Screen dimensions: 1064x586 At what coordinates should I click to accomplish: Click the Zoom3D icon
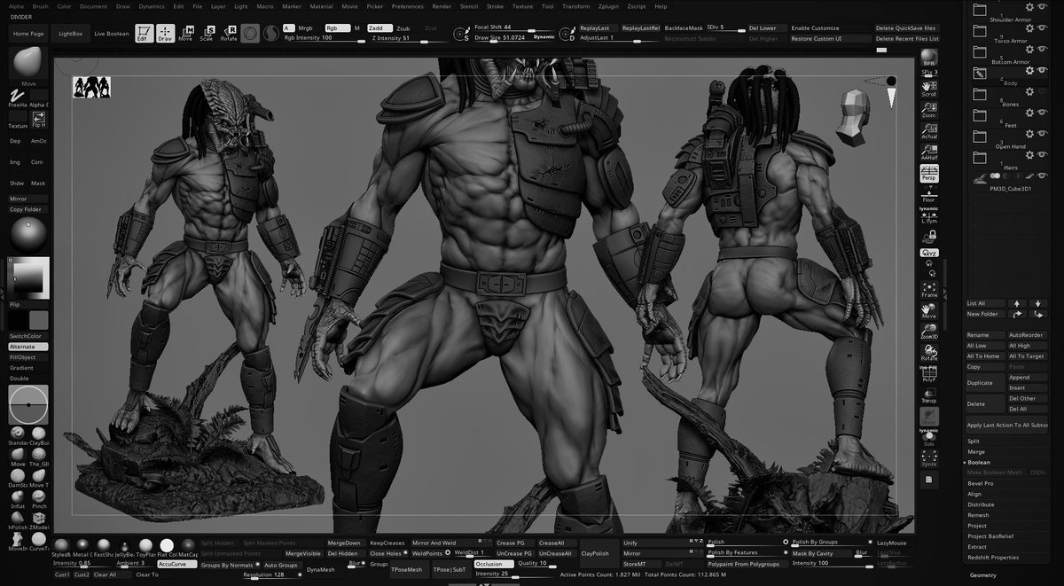tap(929, 332)
